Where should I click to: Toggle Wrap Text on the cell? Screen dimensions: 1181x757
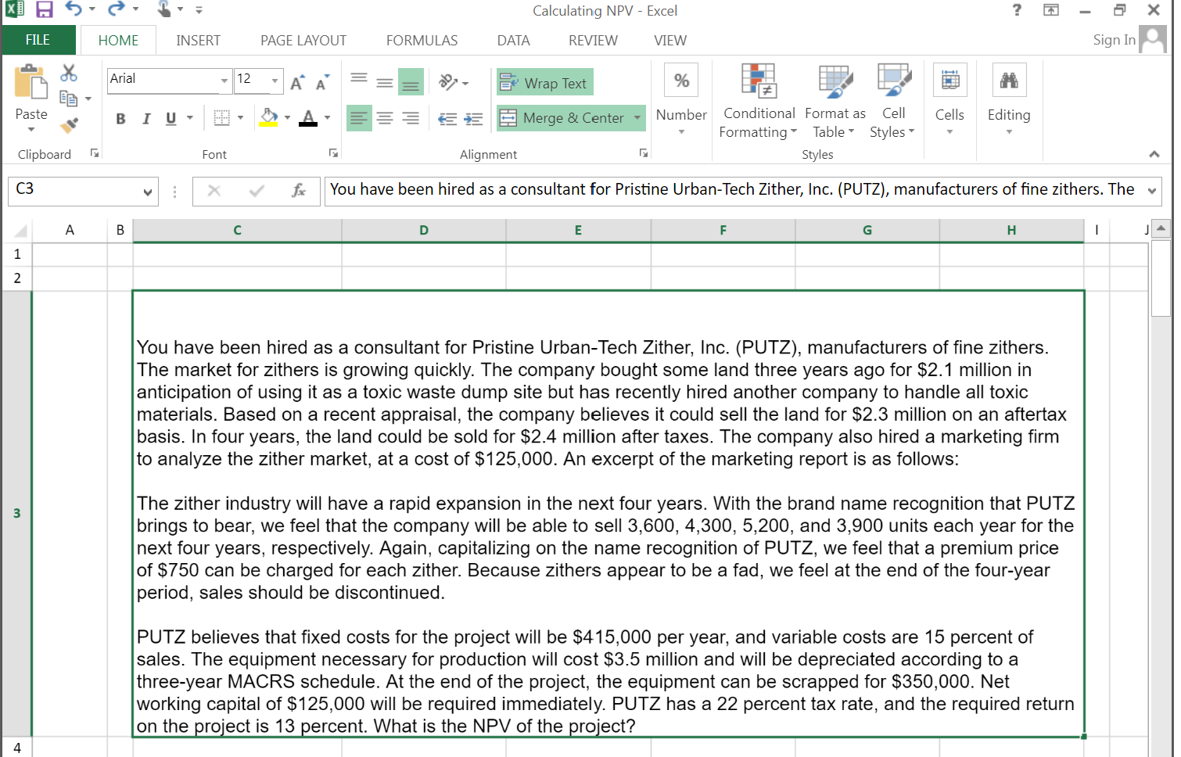544,83
